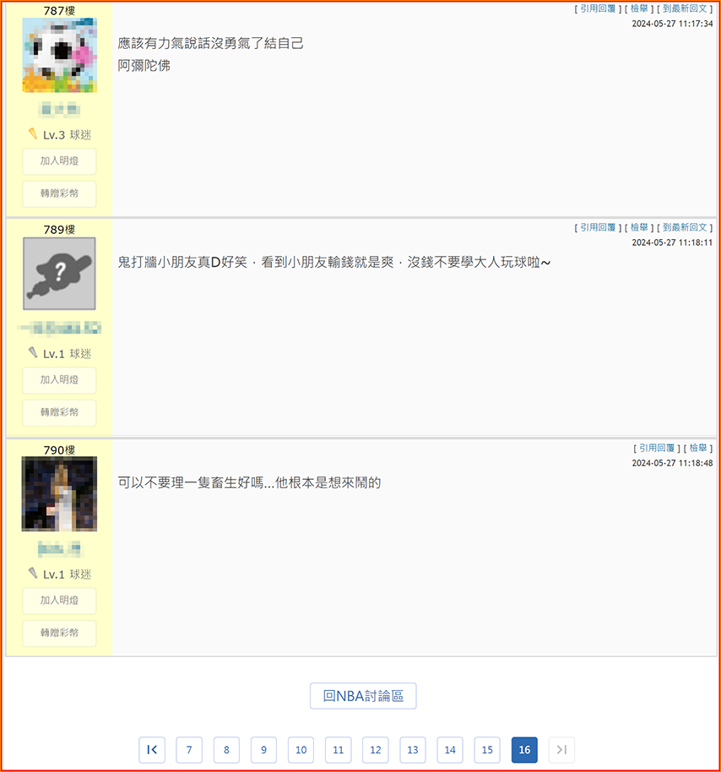Viewport: 721px width, 772px height.
Task: Return to NBA discussion board button
Action: coord(363,696)
